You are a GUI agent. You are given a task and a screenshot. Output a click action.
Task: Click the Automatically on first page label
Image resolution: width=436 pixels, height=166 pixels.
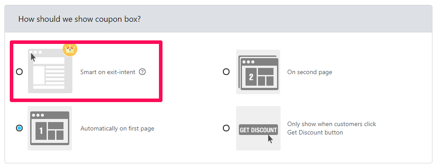click(117, 128)
